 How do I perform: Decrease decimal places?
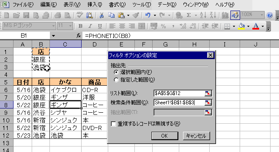[x=193, y=26]
